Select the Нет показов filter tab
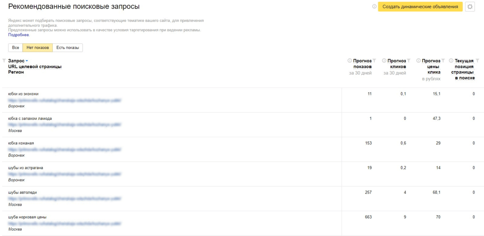This screenshot has width=484, height=236. (x=38, y=48)
